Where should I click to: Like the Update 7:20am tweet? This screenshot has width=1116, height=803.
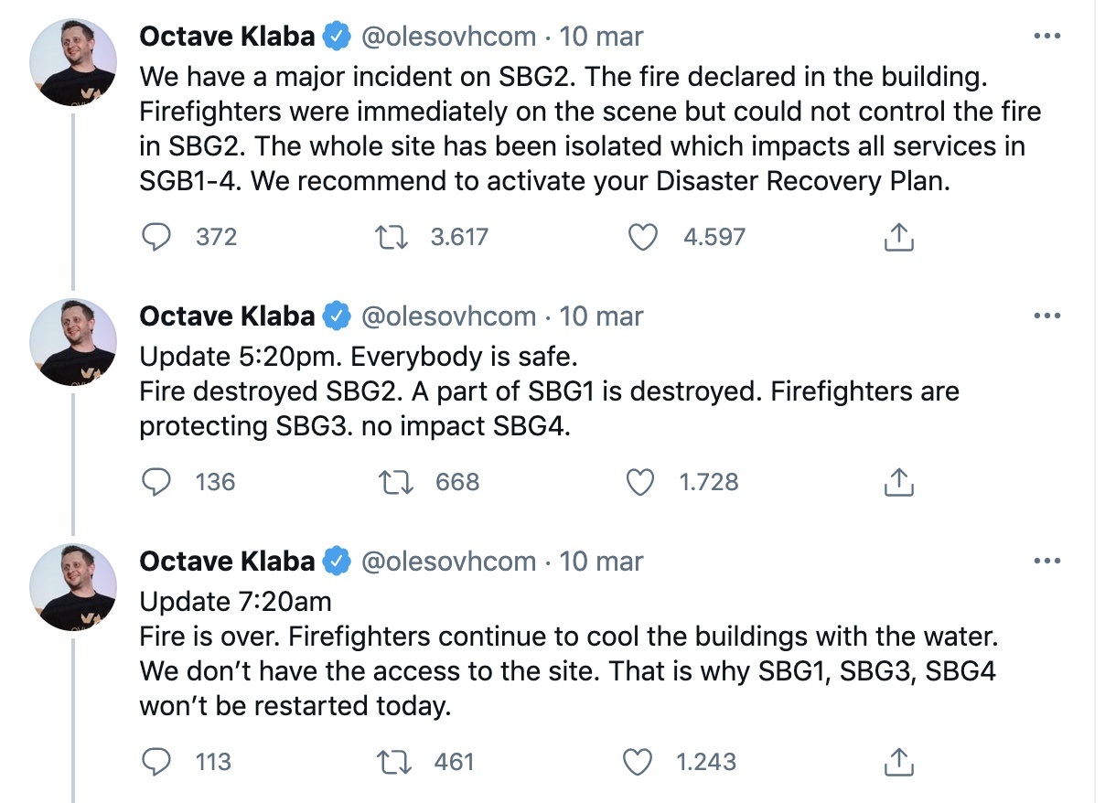(638, 762)
